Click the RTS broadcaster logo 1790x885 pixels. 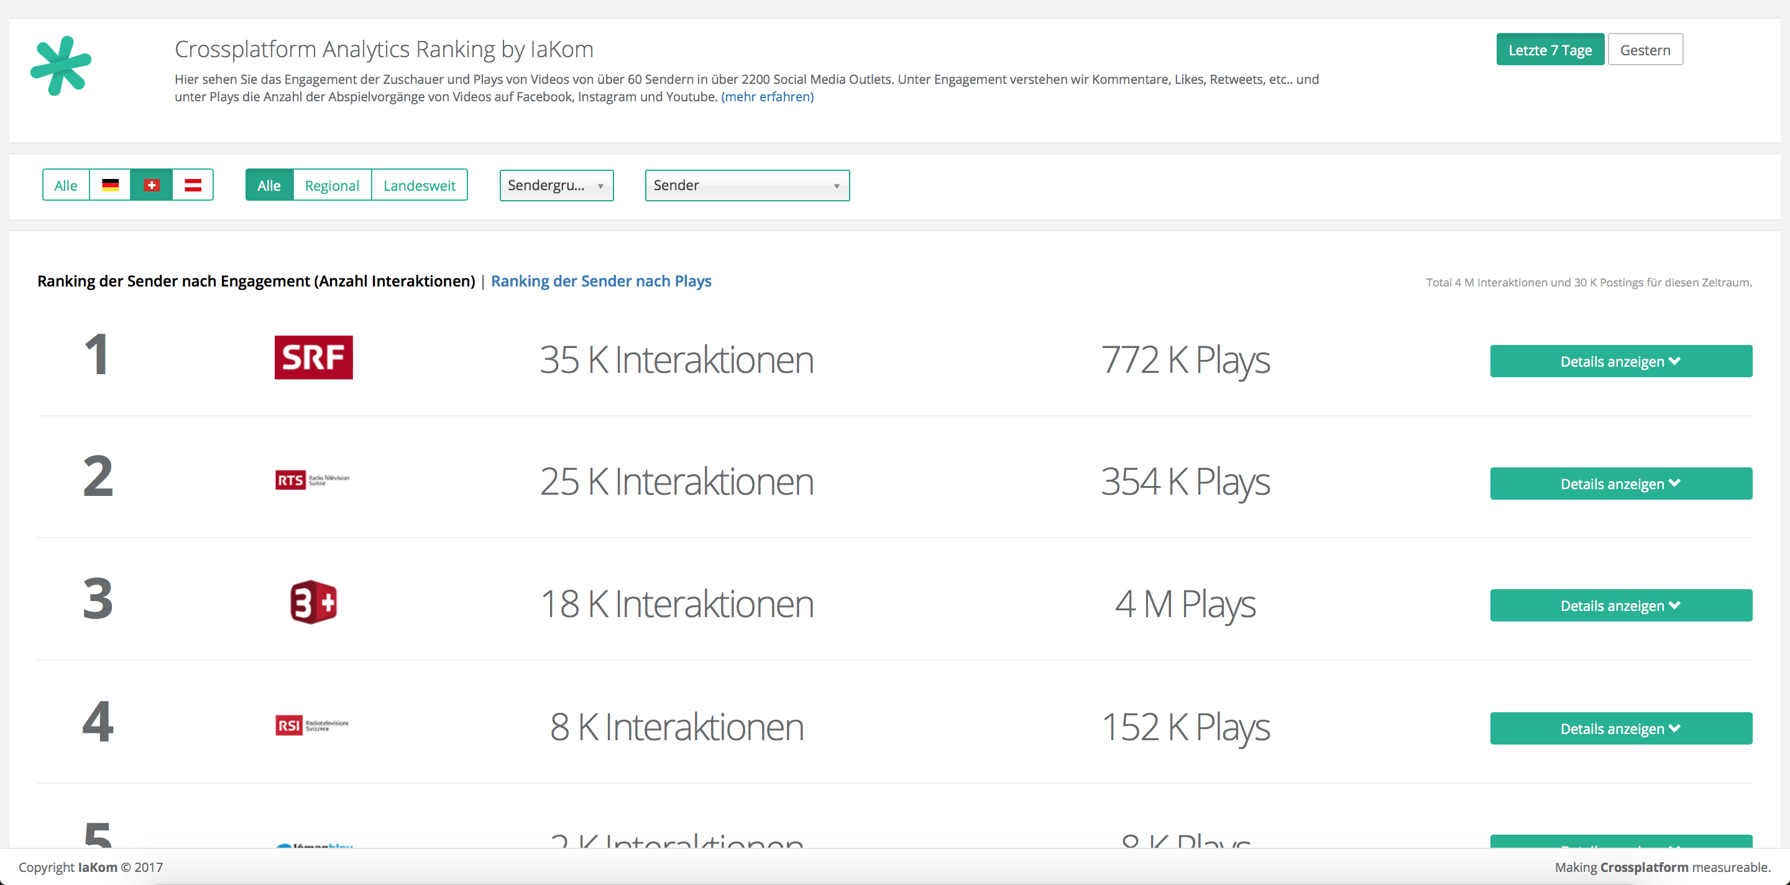pyautogui.click(x=313, y=480)
